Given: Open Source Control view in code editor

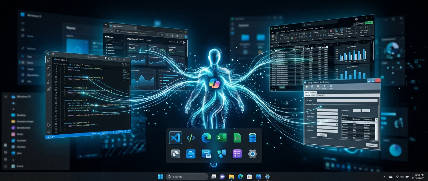Looking at the screenshot, I should pyautogui.click(x=49, y=75).
